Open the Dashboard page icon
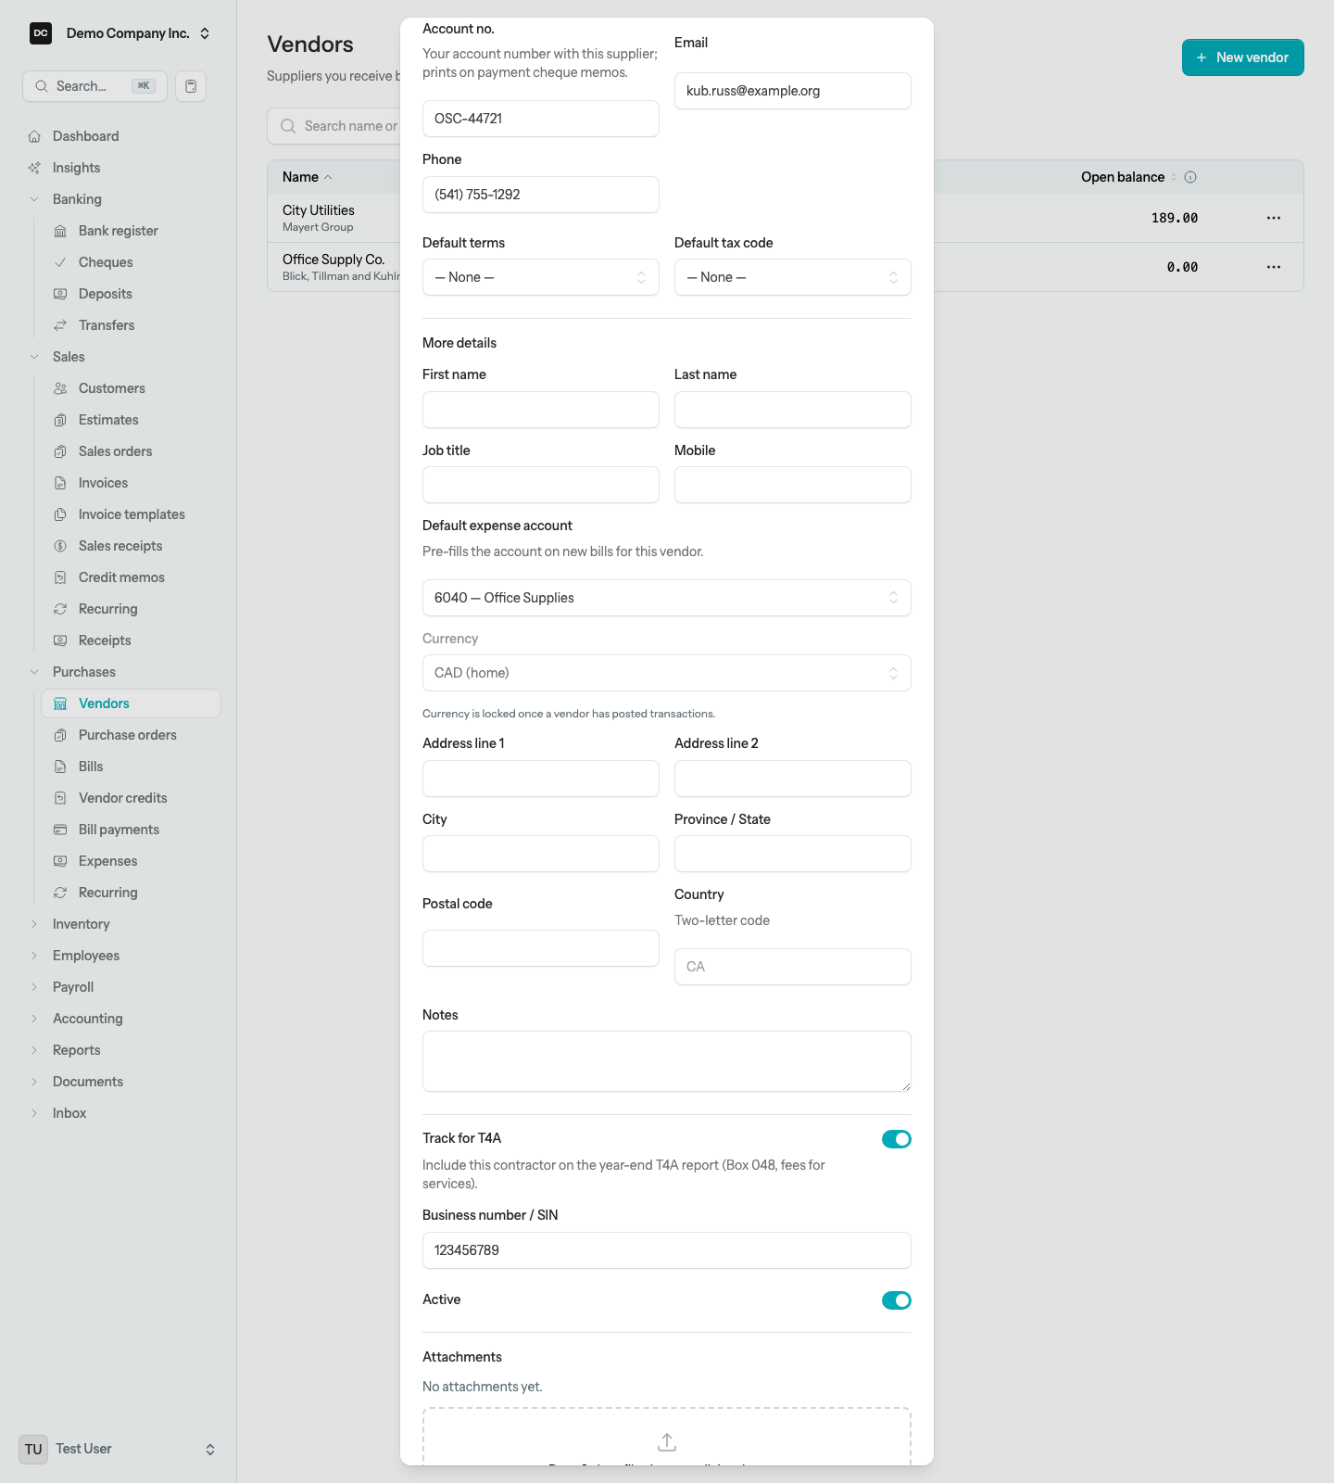 pos(34,136)
